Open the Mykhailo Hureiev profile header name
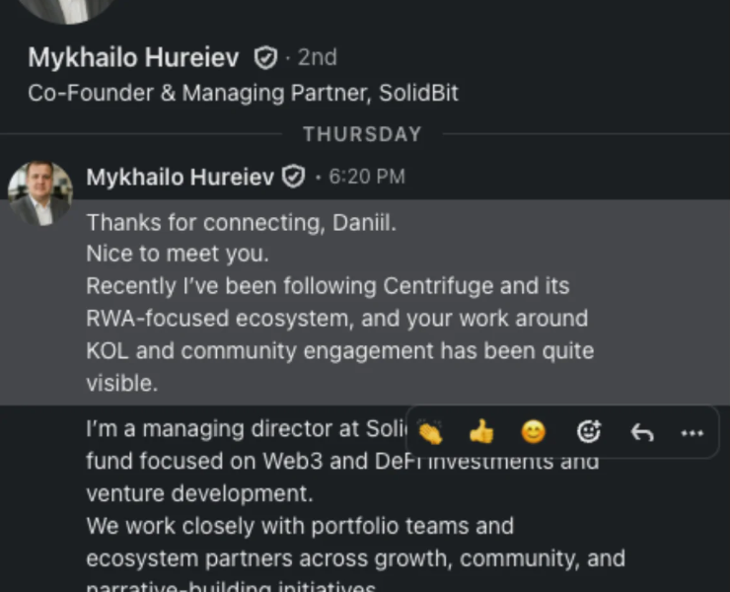730x592 pixels. pyautogui.click(x=133, y=58)
